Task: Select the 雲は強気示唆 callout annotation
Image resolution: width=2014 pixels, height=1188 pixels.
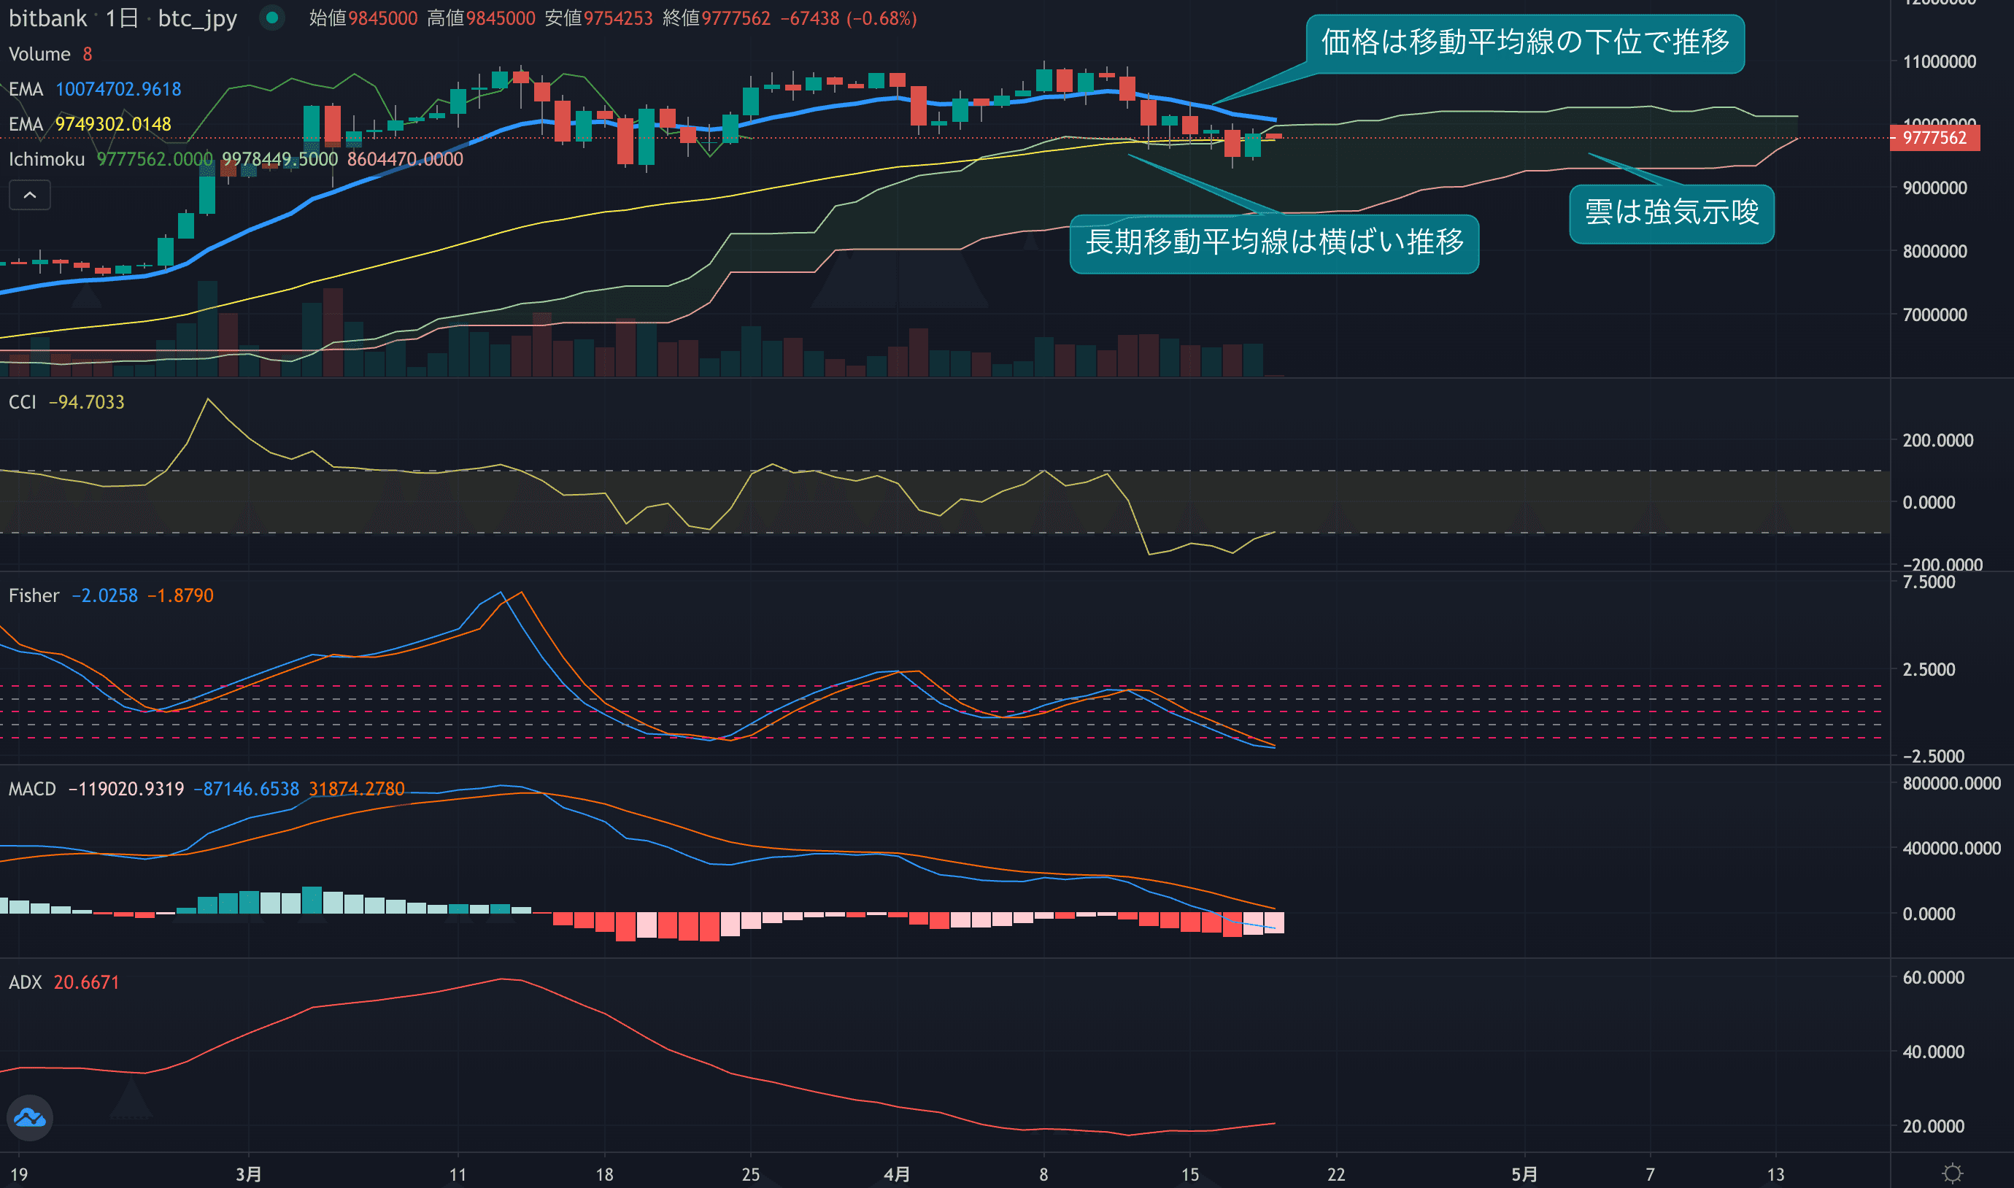Action: pyautogui.click(x=1671, y=214)
